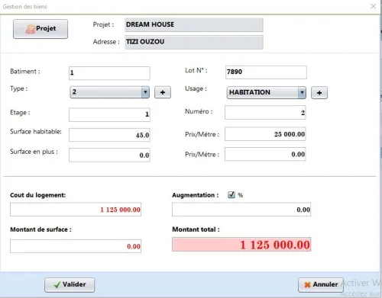Screen dimensions: 382x298
Task: Select the Etage input field
Action: pyautogui.click(x=109, y=114)
